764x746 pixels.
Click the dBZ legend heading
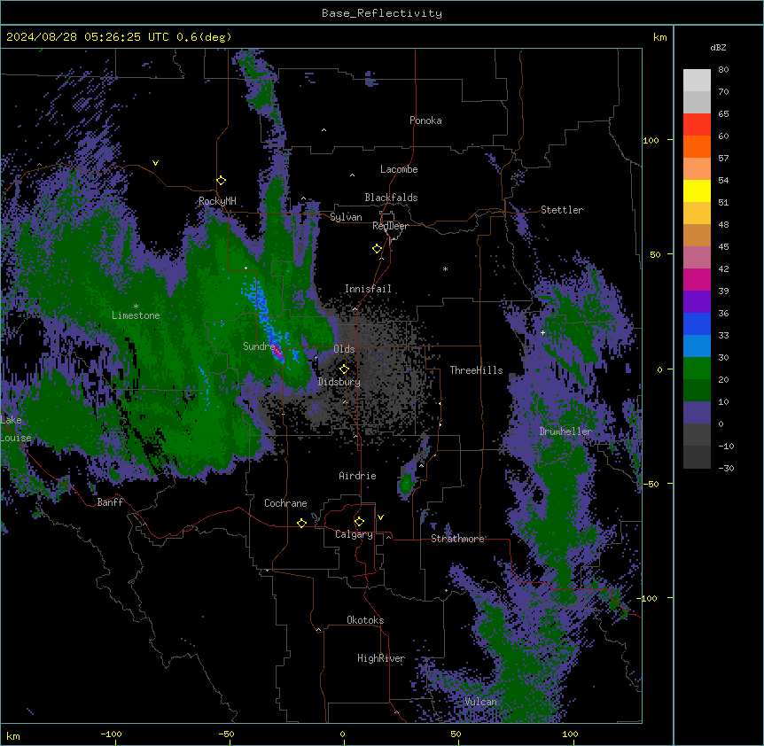click(718, 47)
